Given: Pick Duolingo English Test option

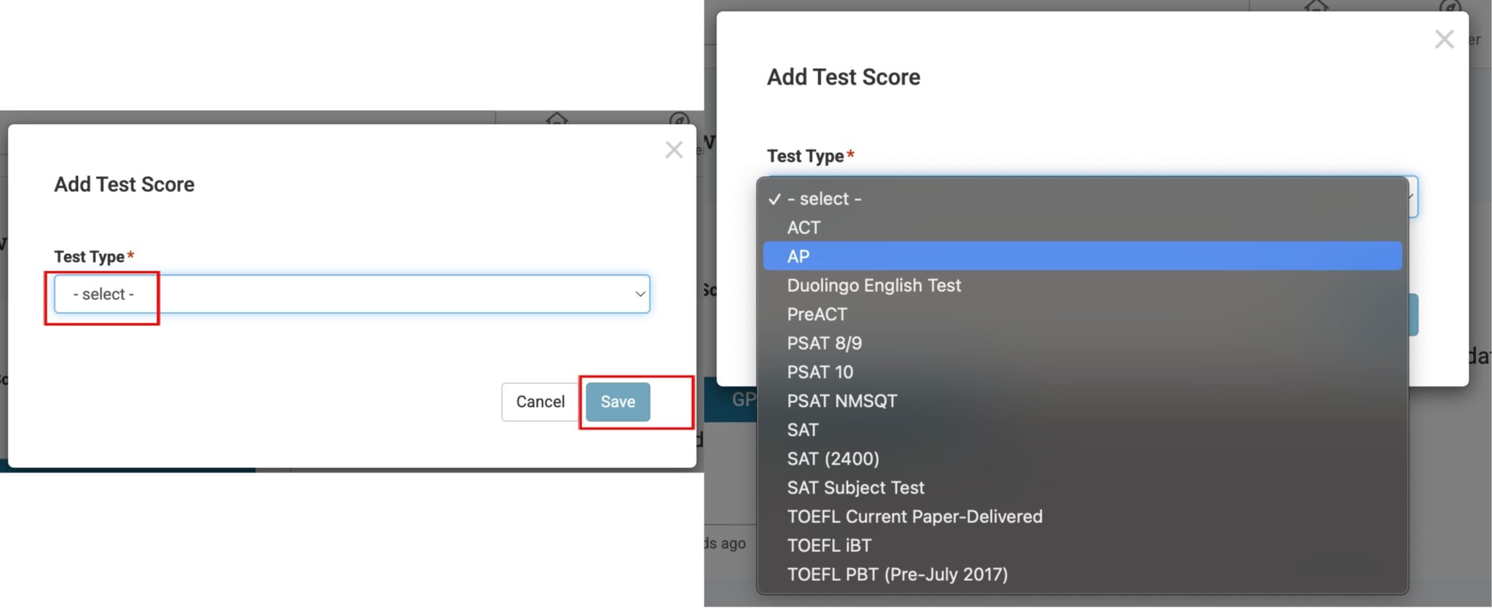Looking at the screenshot, I should pyautogui.click(x=873, y=285).
